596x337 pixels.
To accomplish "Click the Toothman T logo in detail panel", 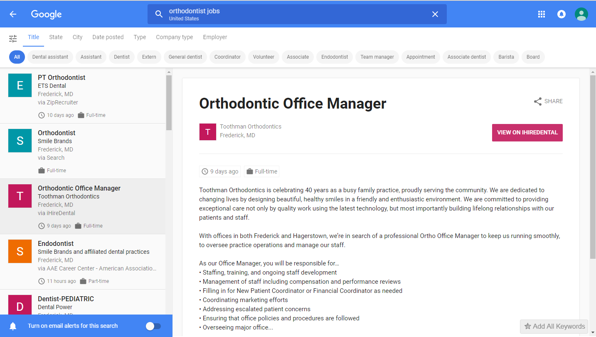I will (x=208, y=132).
